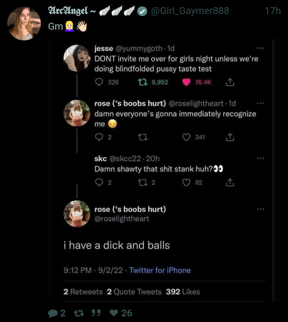Image resolution: width=288 pixels, height=322 pixels.
Task: Click the 2 Quote Tweets count
Action: pyautogui.click(x=134, y=292)
